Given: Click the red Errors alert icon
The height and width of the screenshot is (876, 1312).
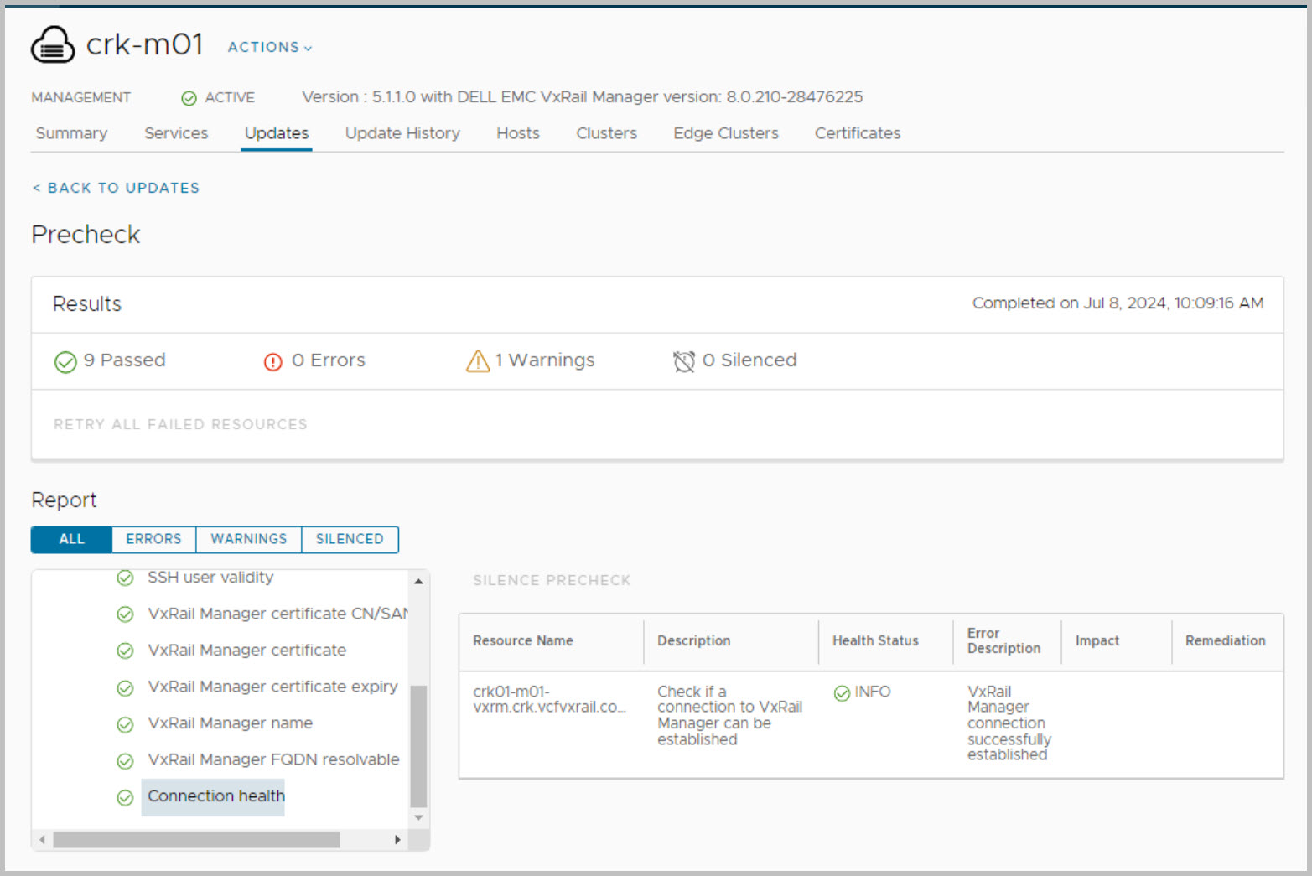Looking at the screenshot, I should point(272,361).
